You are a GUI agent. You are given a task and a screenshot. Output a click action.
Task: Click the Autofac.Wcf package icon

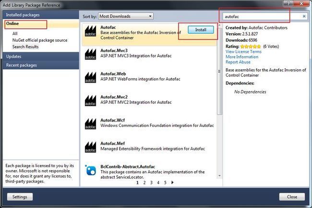90,124
